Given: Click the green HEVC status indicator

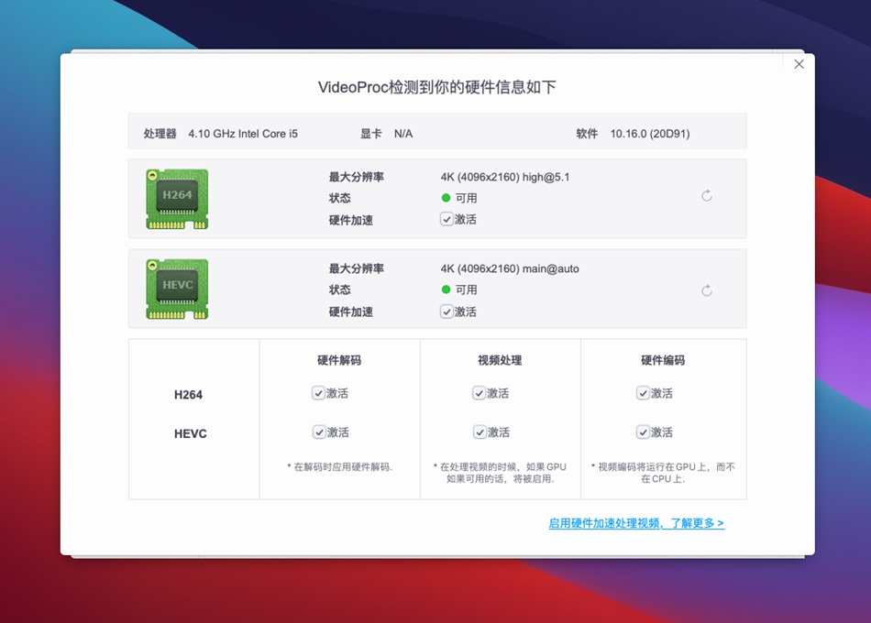Looking at the screenshot, I should 447,290.
